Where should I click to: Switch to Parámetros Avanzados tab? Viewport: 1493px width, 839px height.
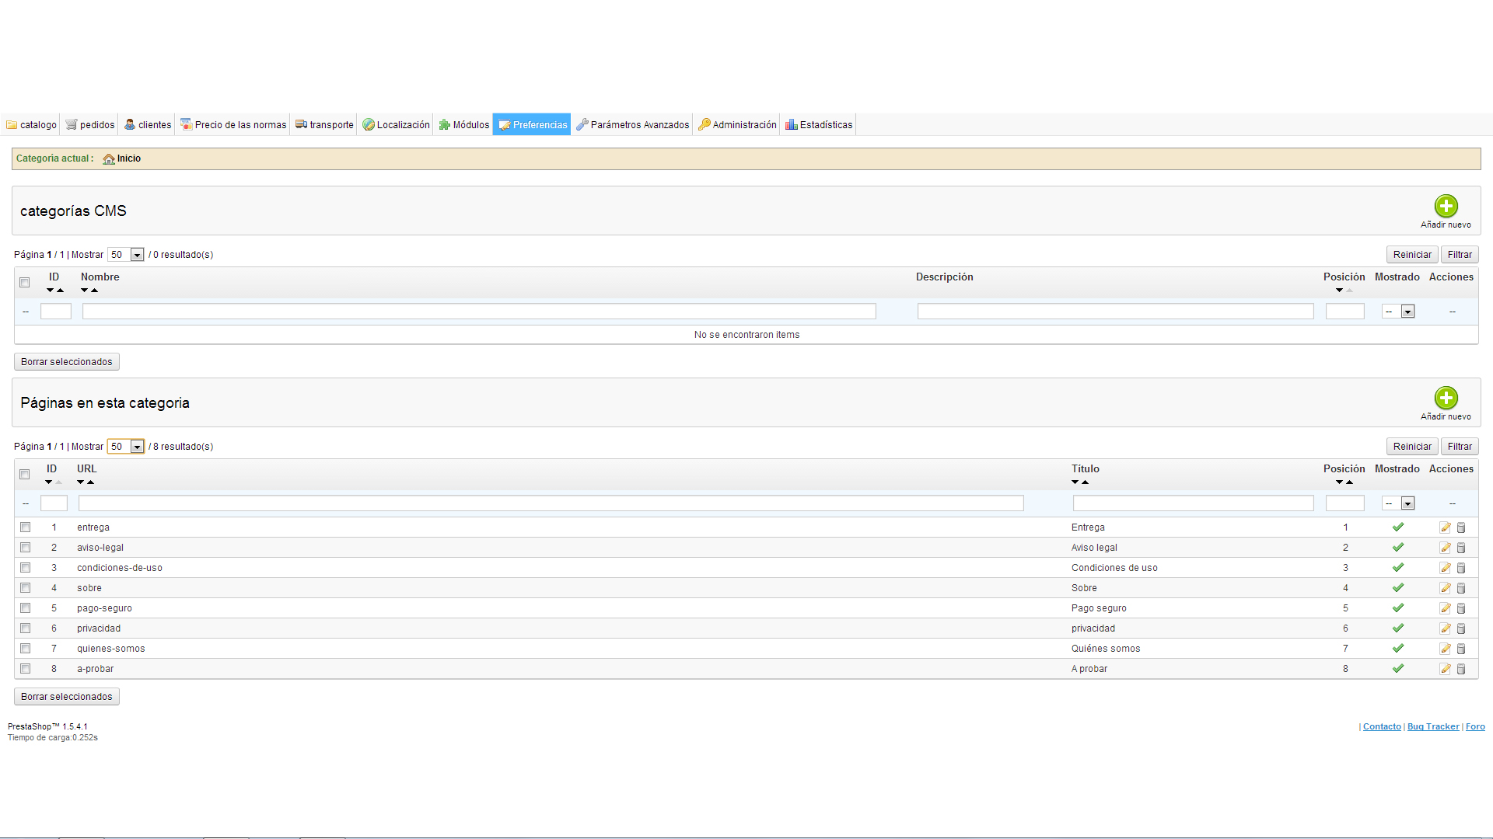pyautogui.click(x=632, y=125)
